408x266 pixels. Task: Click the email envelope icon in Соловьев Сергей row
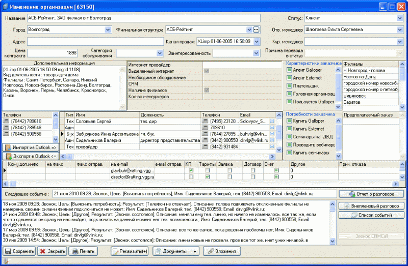click(x=272, y=121)
